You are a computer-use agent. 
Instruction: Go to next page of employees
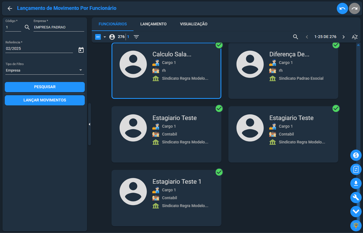(x=344, y=37)
